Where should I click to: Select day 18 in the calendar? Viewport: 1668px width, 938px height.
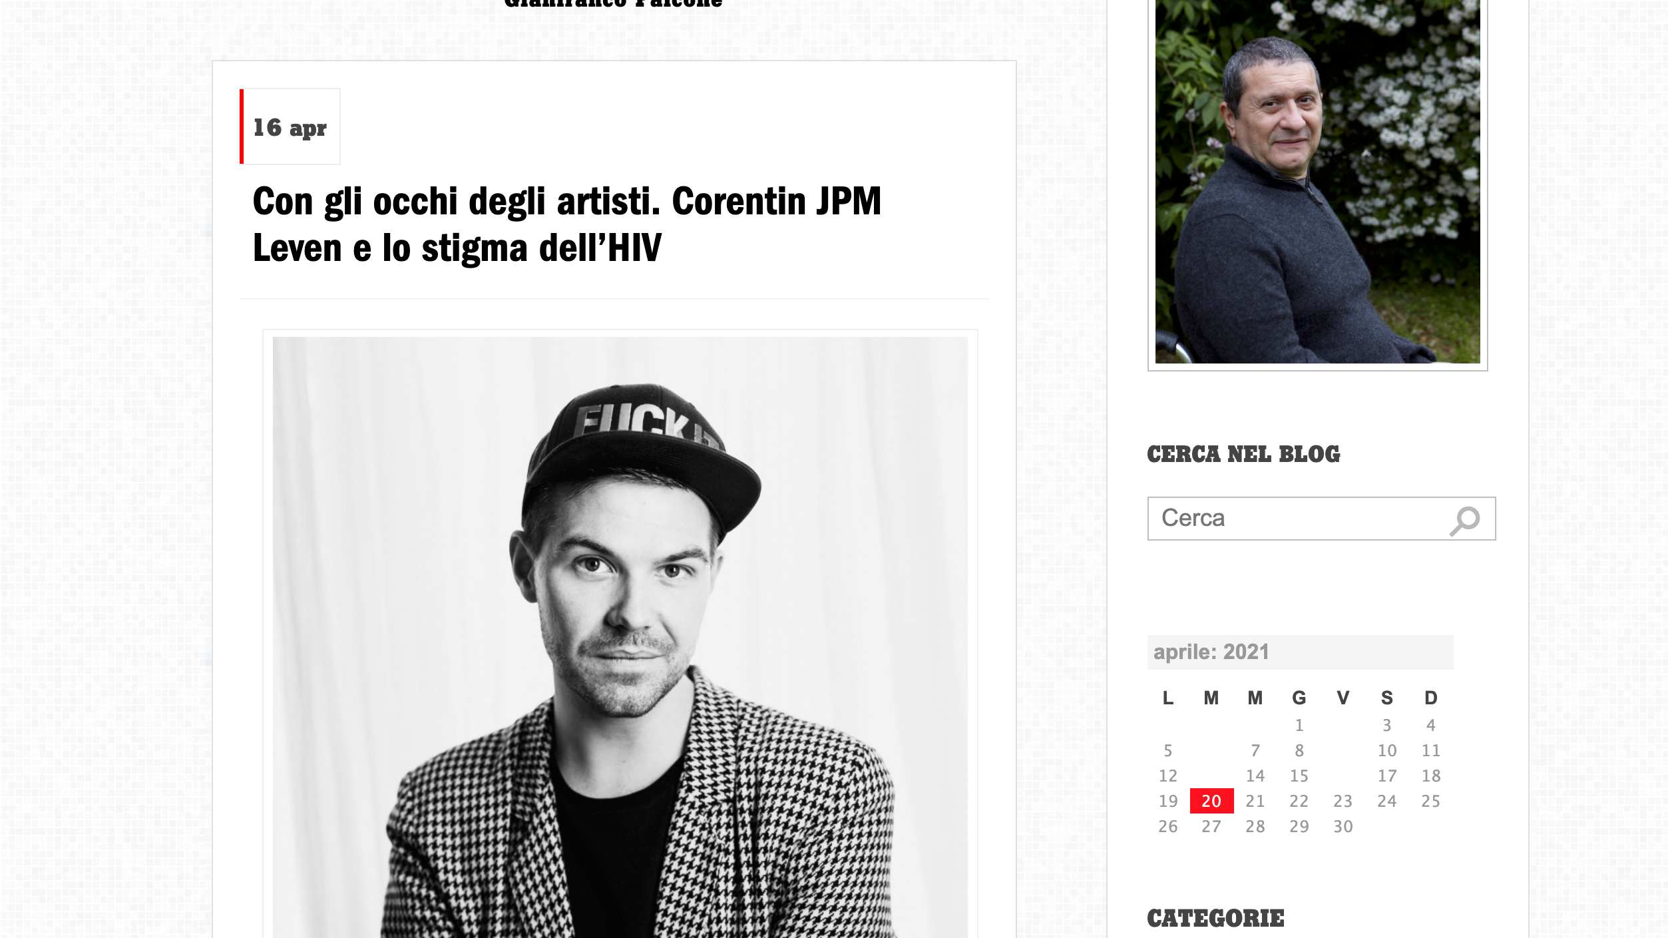(1430, 776)
